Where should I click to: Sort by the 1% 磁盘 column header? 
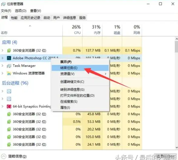coord(112,30)
